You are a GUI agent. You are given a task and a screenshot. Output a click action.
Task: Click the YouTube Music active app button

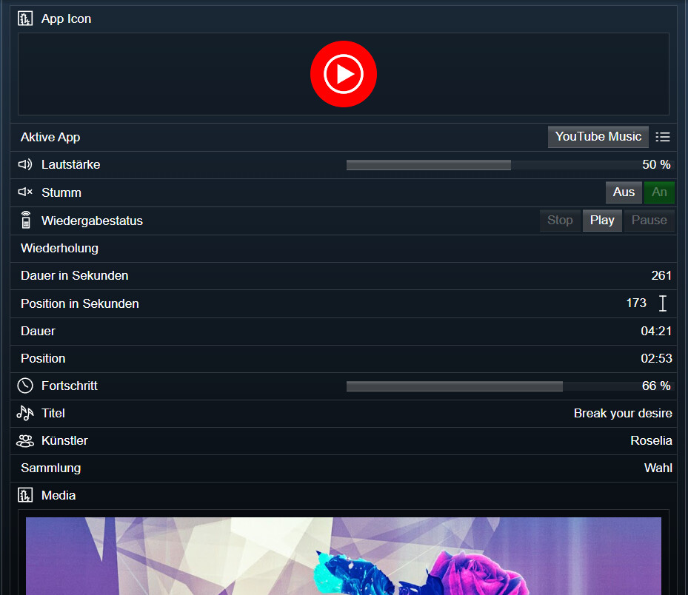tap(598, 137)
